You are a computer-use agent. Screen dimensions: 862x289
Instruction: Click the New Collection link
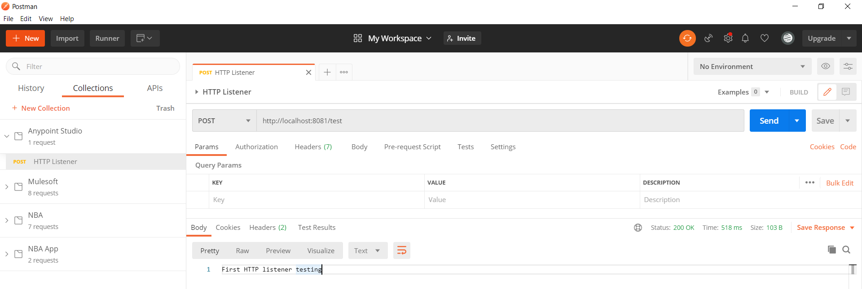41,108
